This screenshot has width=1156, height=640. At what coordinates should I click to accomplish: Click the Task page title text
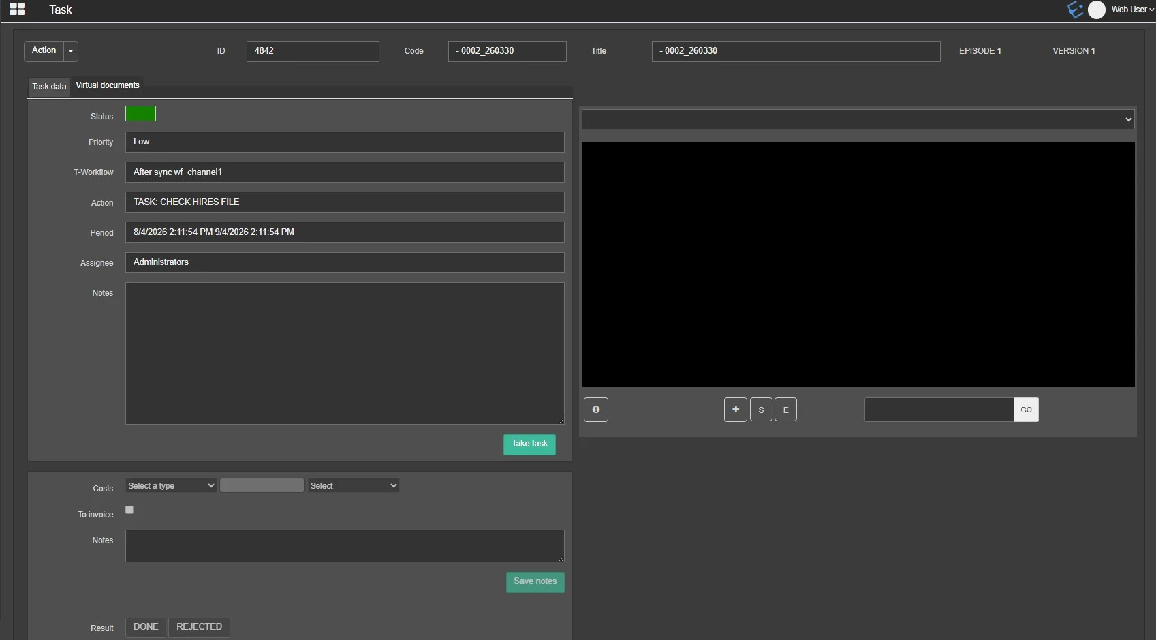[61, 10]
